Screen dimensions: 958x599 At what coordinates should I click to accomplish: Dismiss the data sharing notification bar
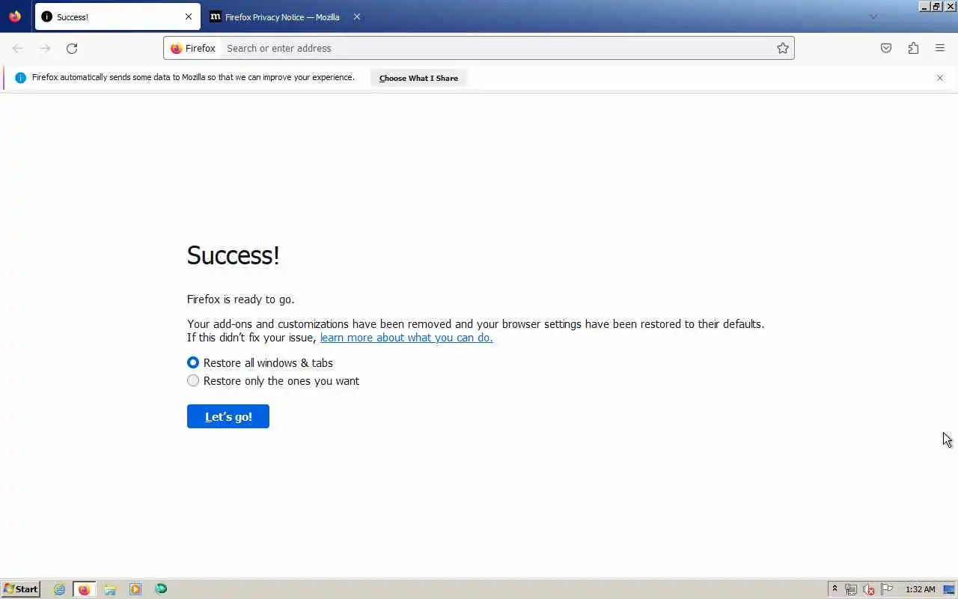coord(940,78)
